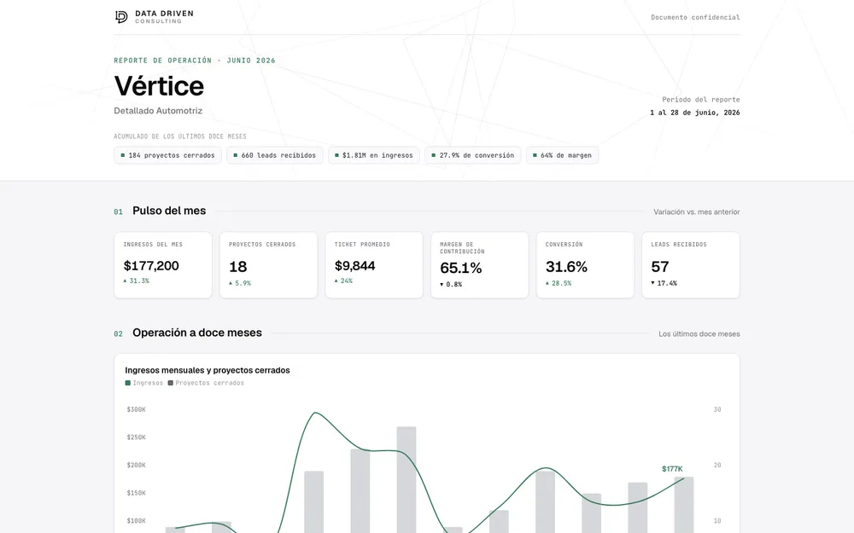Click the 57 leads recibidos value
The image size is (854, 533).
[660, 267]
